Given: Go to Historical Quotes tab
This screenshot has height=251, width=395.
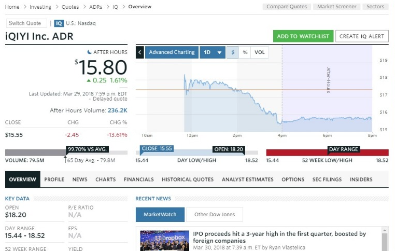Looking at the screenshot, I should point(187,179).
